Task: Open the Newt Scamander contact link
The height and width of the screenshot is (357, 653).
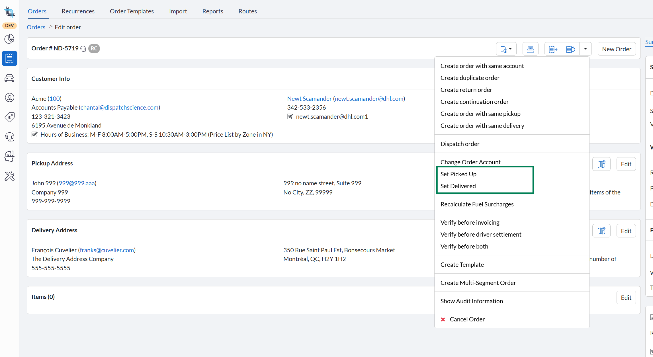Action: (x=309, y=99)
